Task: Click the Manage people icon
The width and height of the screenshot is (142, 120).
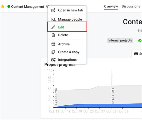Action: 53,19
